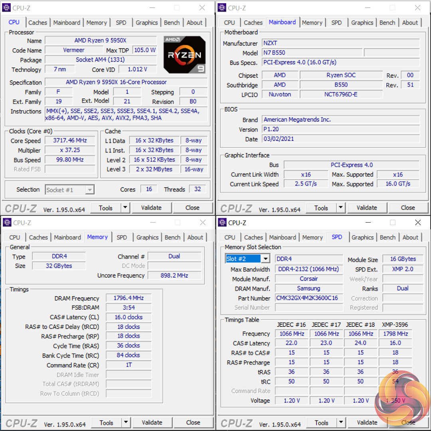Click CPU-Z app icon in Mainboard window title
Viewport: 431px width, 431px height.
point(221,8)
